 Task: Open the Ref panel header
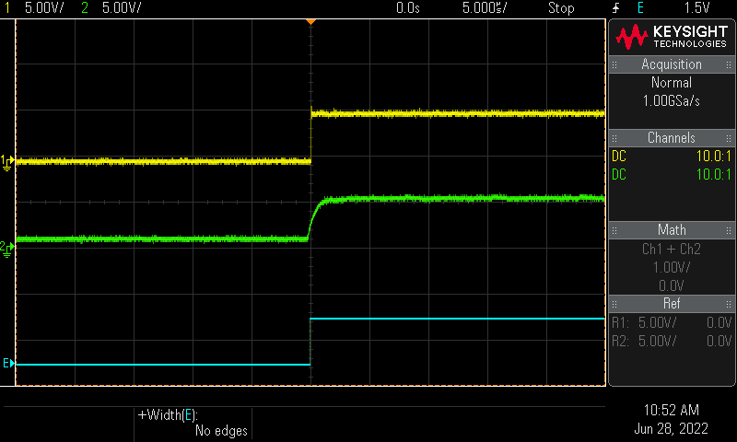(x=672, y=304)
